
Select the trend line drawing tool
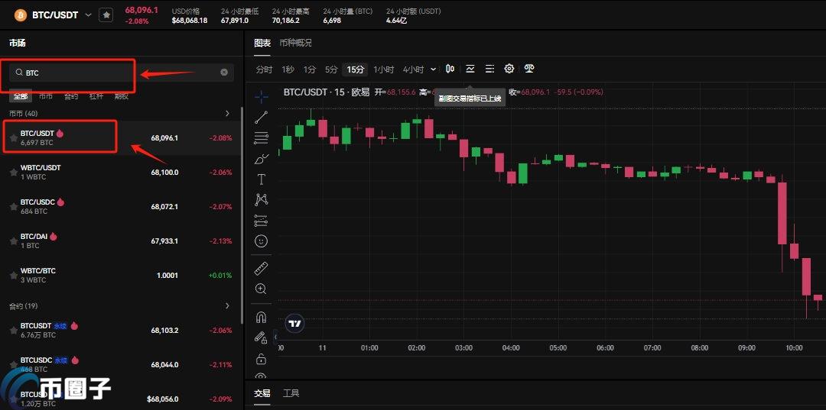[x=262, y=117]
